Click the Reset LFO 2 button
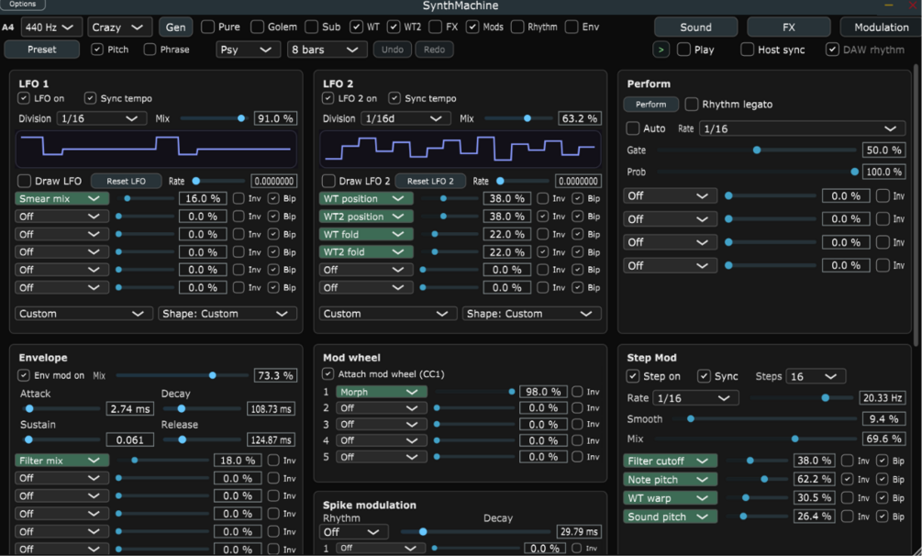Viewport: 922px width, 556px height. (x=430, y=181)
